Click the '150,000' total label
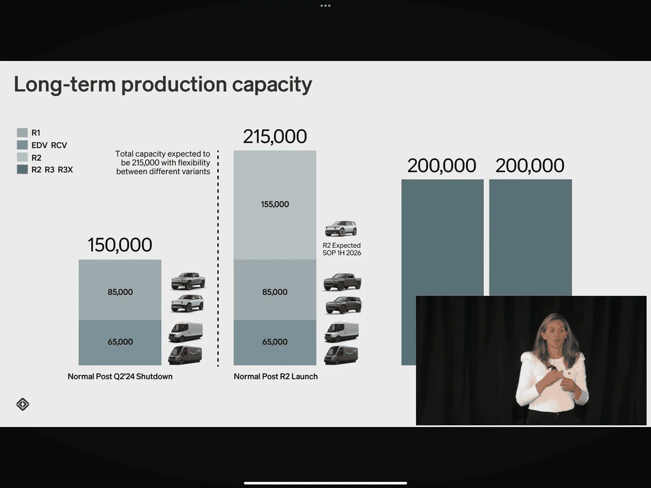651x488 pixels. pyautogui.click(x=120, y=245)
